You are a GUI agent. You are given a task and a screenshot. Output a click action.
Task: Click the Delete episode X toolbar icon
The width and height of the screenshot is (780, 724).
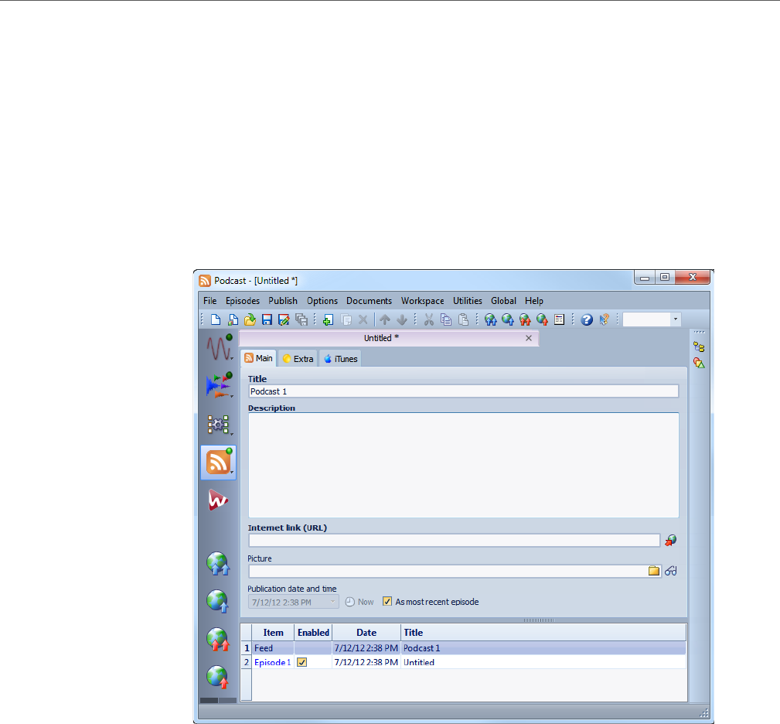coord(363,319)
